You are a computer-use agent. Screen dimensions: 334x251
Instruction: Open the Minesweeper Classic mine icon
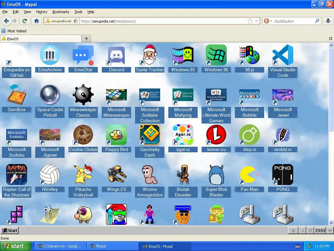click(x=83, y=95)
